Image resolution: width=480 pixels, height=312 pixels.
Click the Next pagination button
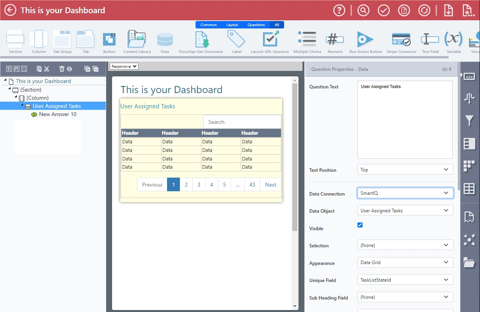point(270,185)
